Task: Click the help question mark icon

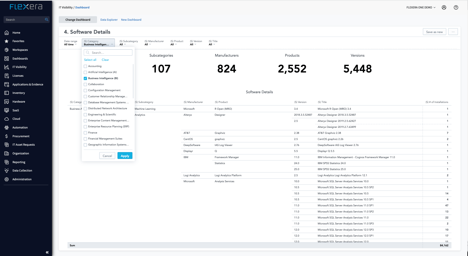Action: click(456, 7)
